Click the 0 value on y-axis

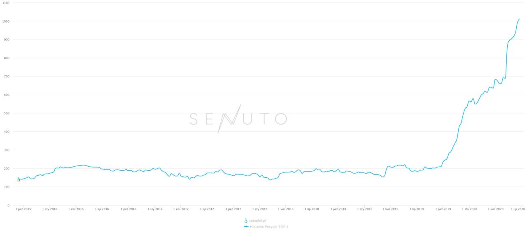tap(9, 205)
